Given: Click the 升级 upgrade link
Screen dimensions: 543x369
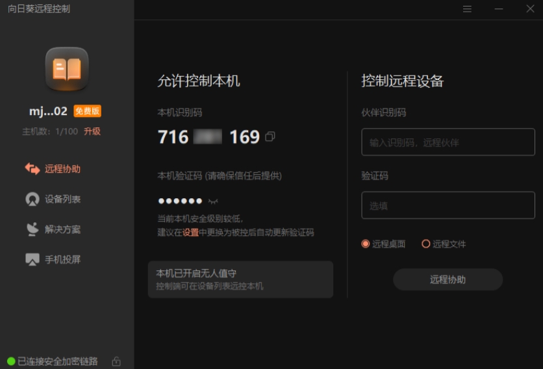Looking at the screenshot, I should point(92,131).
